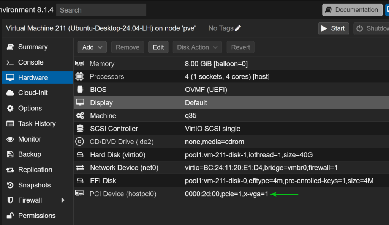Select the none,media=cdrom value
389x225 pixels.
tap(214, 142)
